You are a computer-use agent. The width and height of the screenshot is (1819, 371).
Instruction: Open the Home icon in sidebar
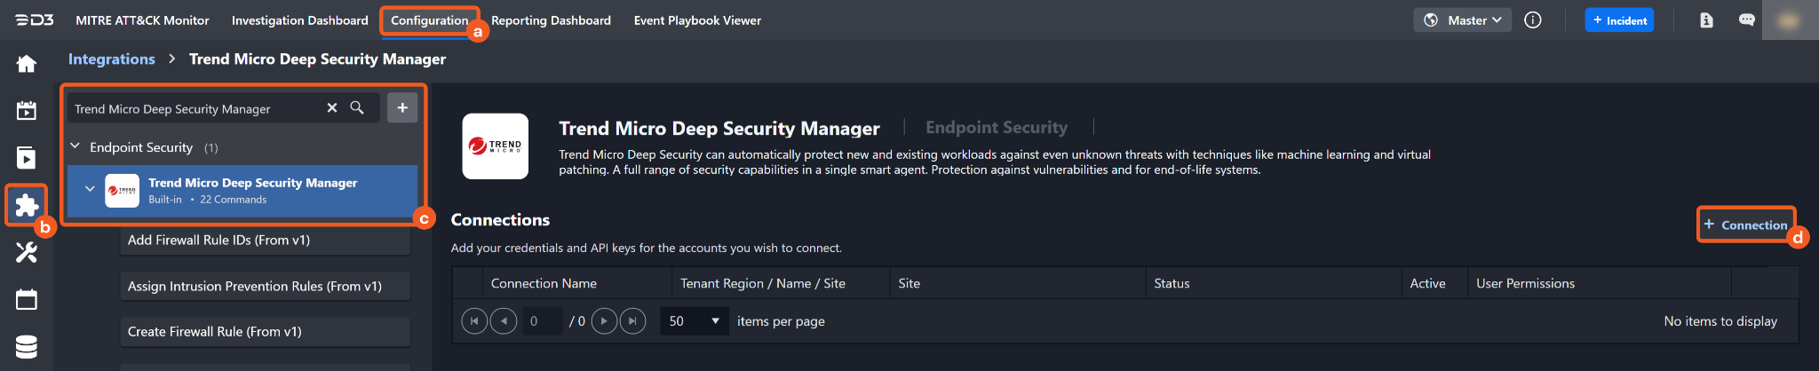27,64
